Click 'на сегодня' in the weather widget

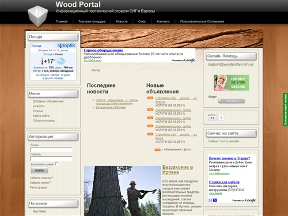click(x=42, y=75)
